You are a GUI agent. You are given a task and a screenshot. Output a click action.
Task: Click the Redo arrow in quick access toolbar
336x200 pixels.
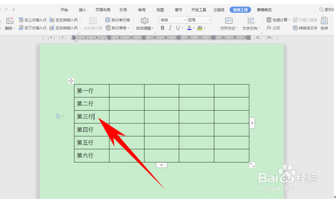pyautogui.click(x=6, y=9)
